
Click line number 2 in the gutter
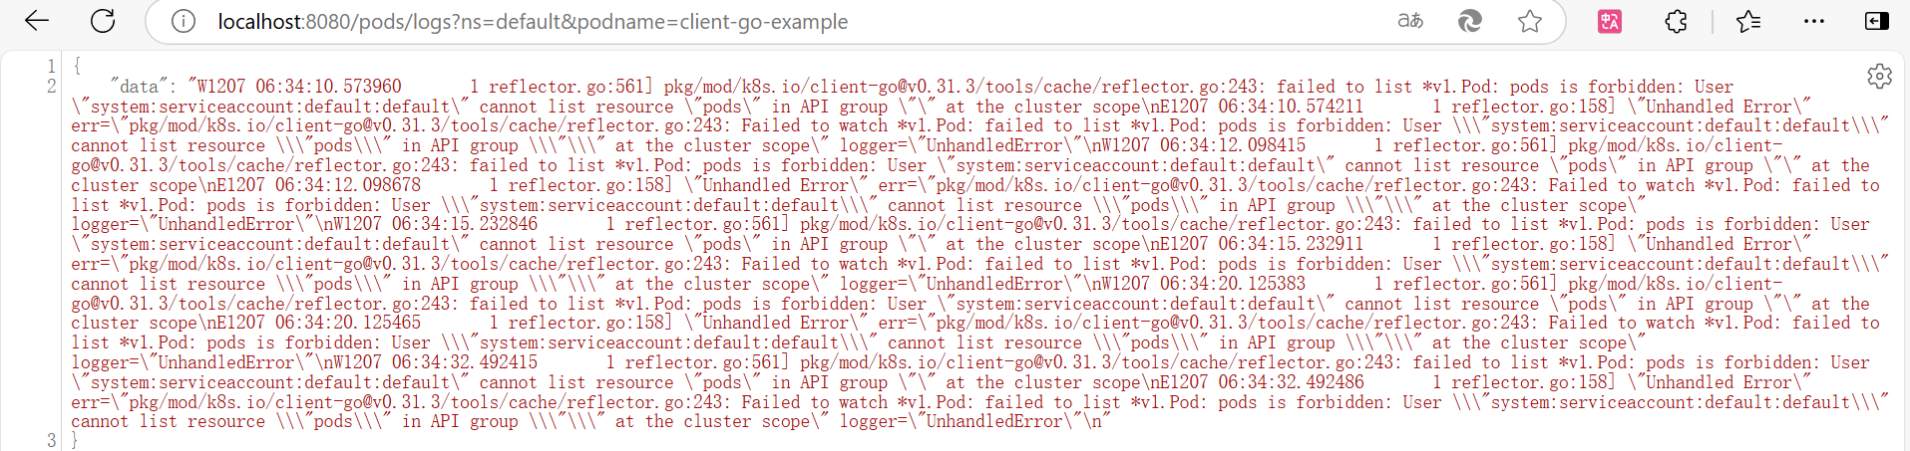[52, 87]
